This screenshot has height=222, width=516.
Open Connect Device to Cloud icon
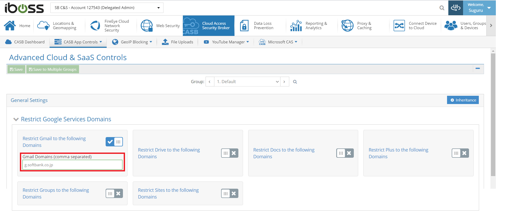399,26
